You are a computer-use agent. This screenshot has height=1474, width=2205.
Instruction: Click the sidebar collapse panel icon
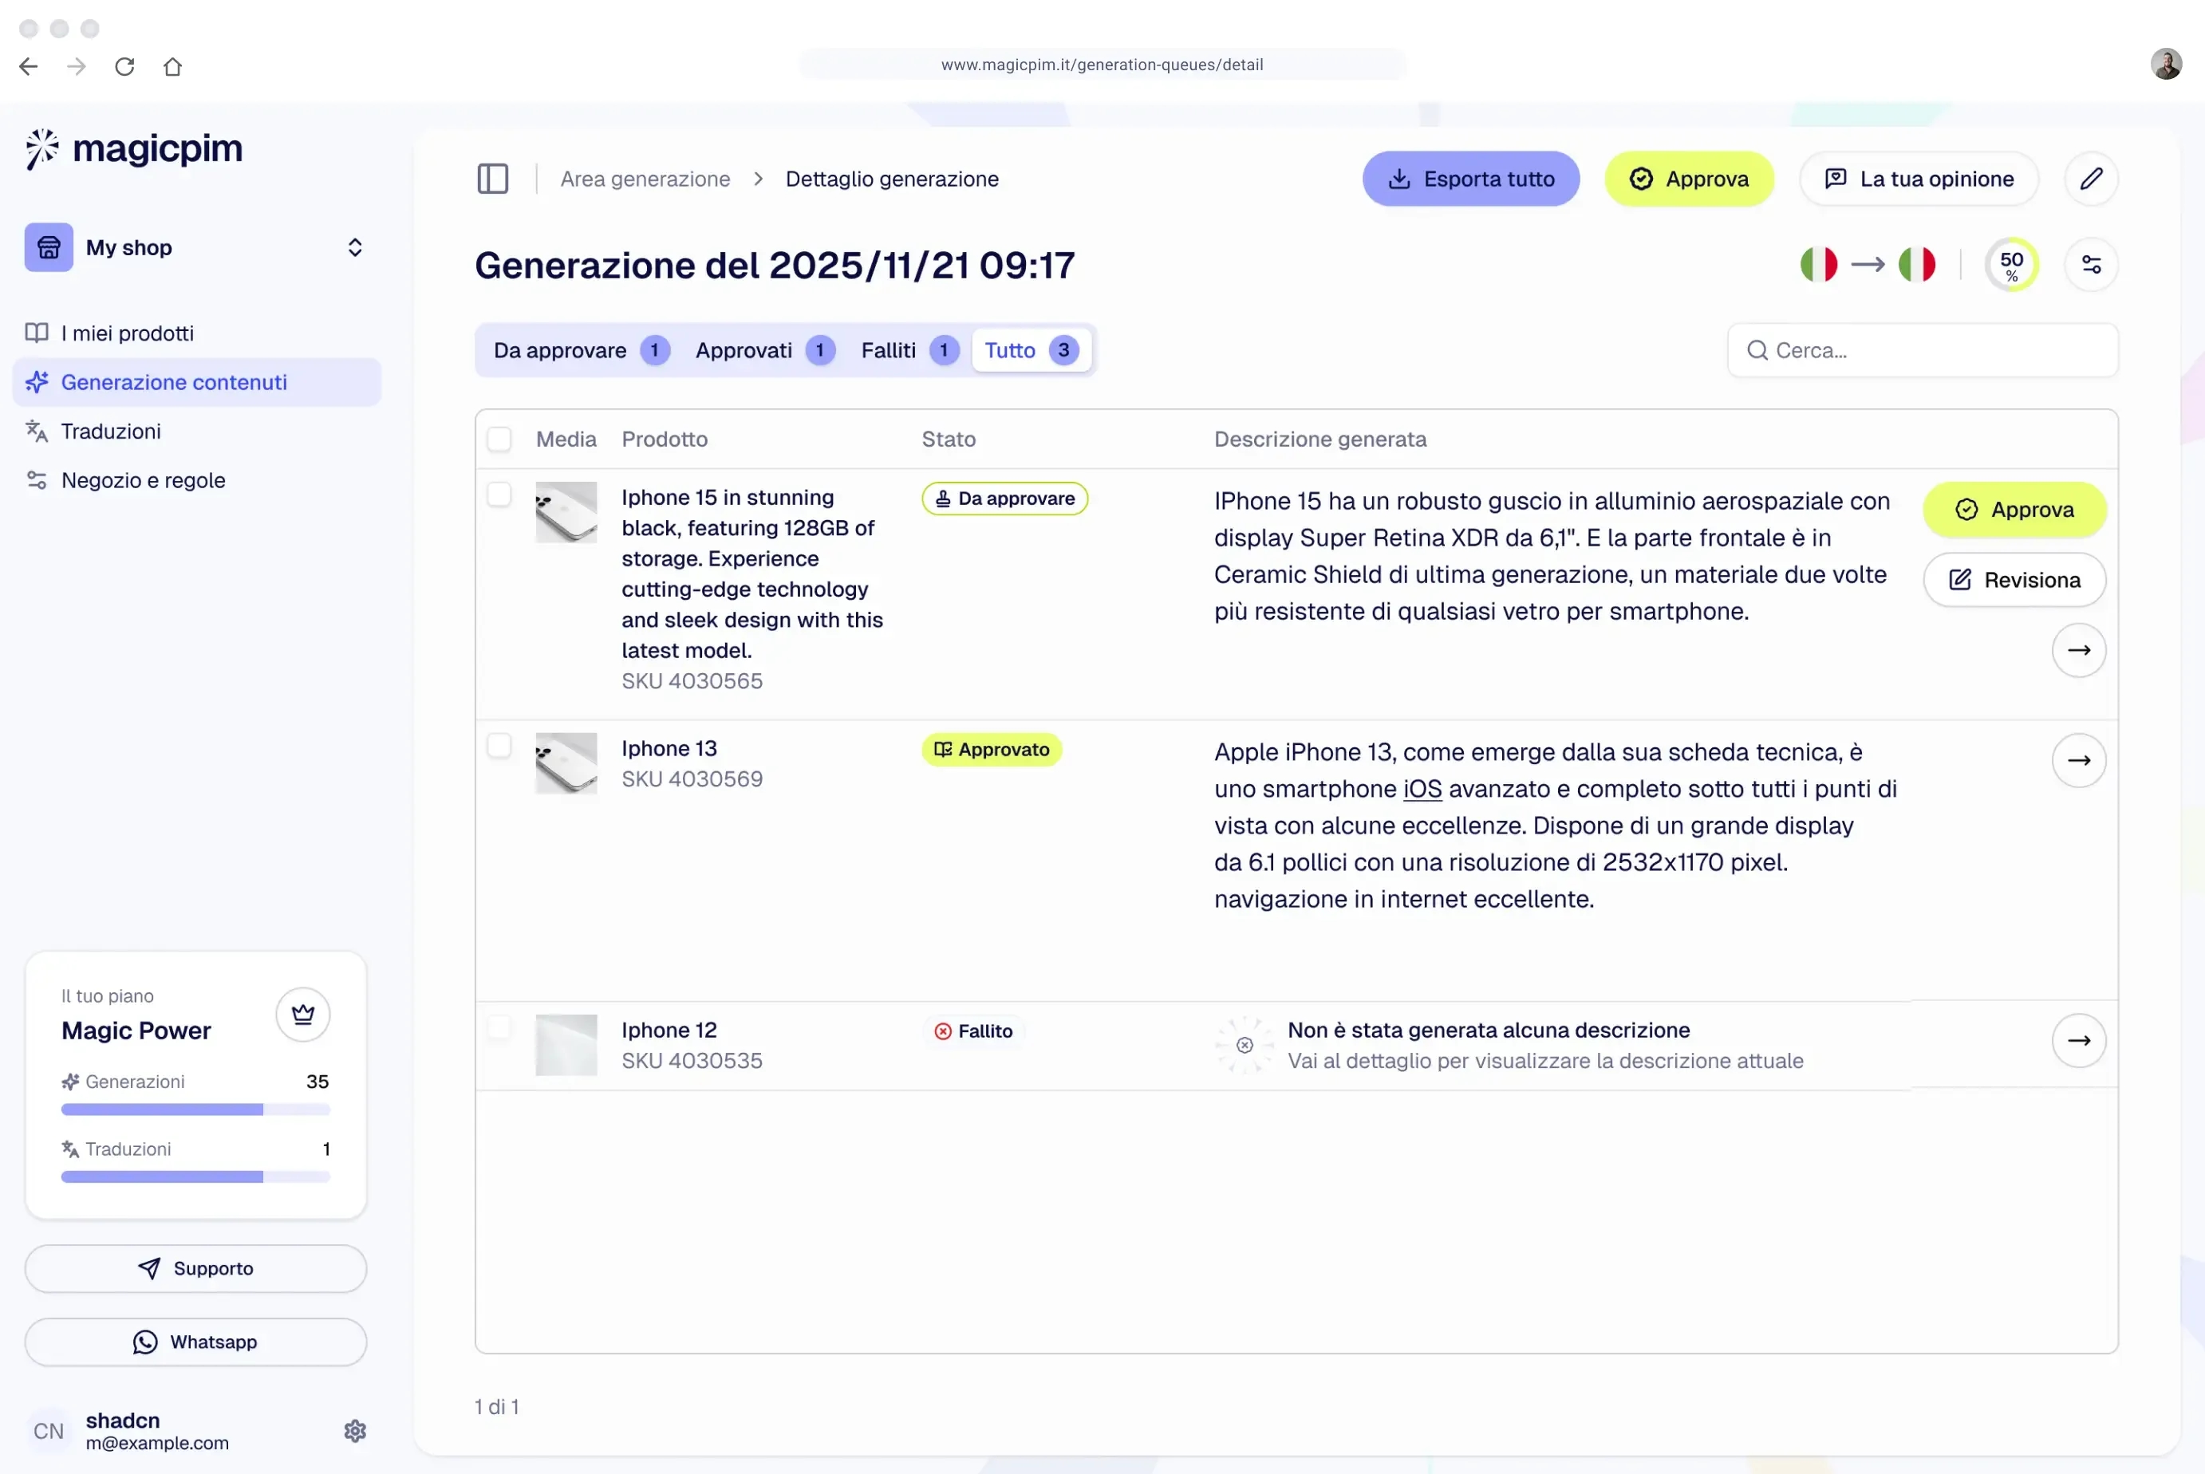(x=493, y=179)
